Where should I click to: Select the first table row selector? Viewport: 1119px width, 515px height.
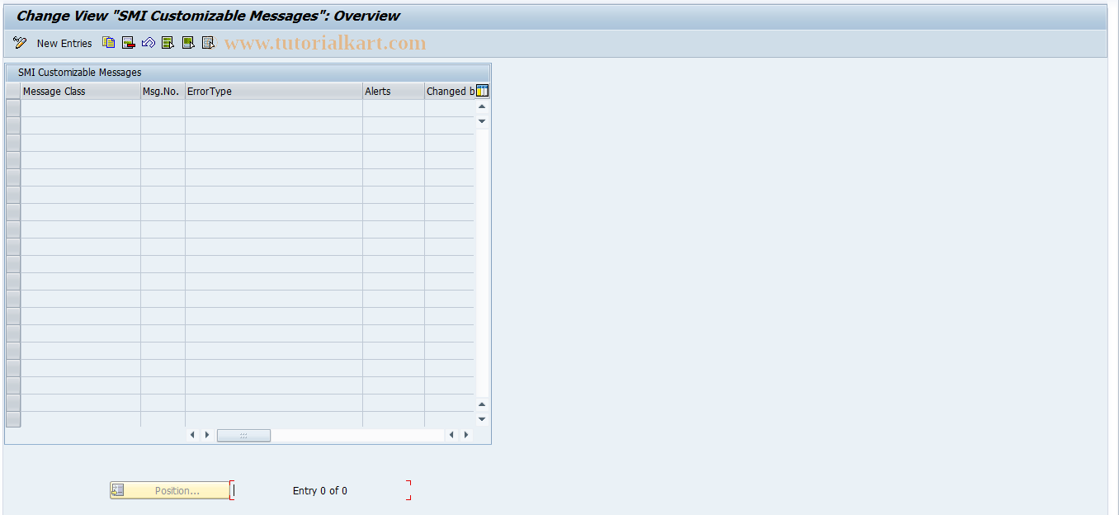click(x=13, y=108)
